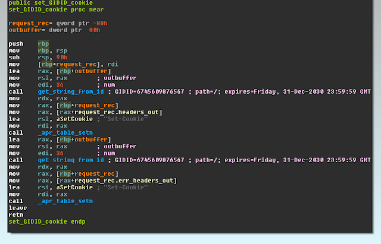Click aSetCookie in the line below headers_out
Viewport: 381px width, 244px height.
(x=74, y=119)
